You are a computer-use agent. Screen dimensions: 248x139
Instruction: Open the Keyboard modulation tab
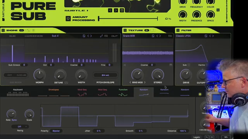[18, 92]
